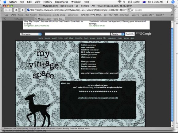
Task: Open the bookmarks book icon
Action: click(6, 15)
